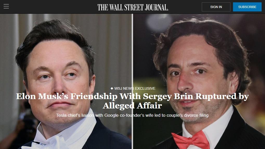Screen dimensions: 265x149
Task: Click the diamond icon before WSJ News Exclusive
Action: (x=112, y=88)
